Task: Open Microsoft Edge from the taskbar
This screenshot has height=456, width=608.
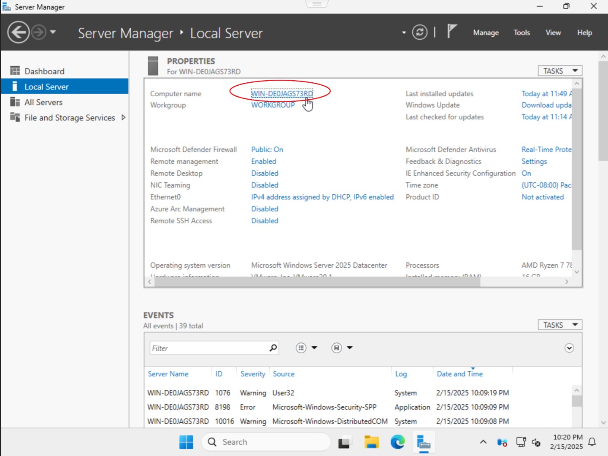Action: [x=397, y=442]
